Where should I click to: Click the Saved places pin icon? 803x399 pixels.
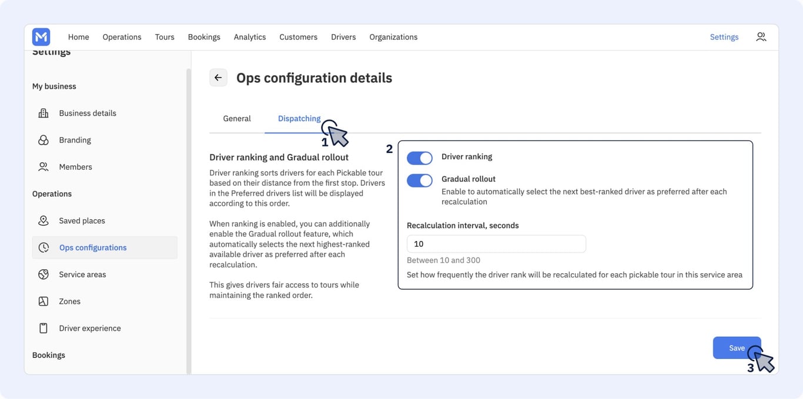click(44, 220)
